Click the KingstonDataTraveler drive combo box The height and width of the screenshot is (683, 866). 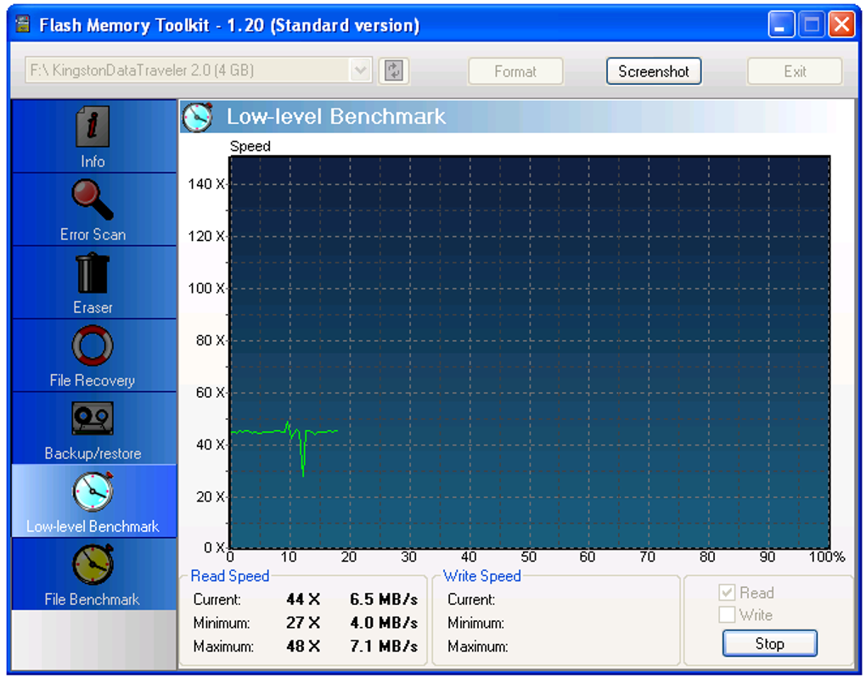coord(199,70)
